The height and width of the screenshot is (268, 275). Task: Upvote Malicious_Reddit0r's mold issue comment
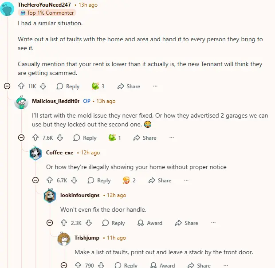coord(35,138)
